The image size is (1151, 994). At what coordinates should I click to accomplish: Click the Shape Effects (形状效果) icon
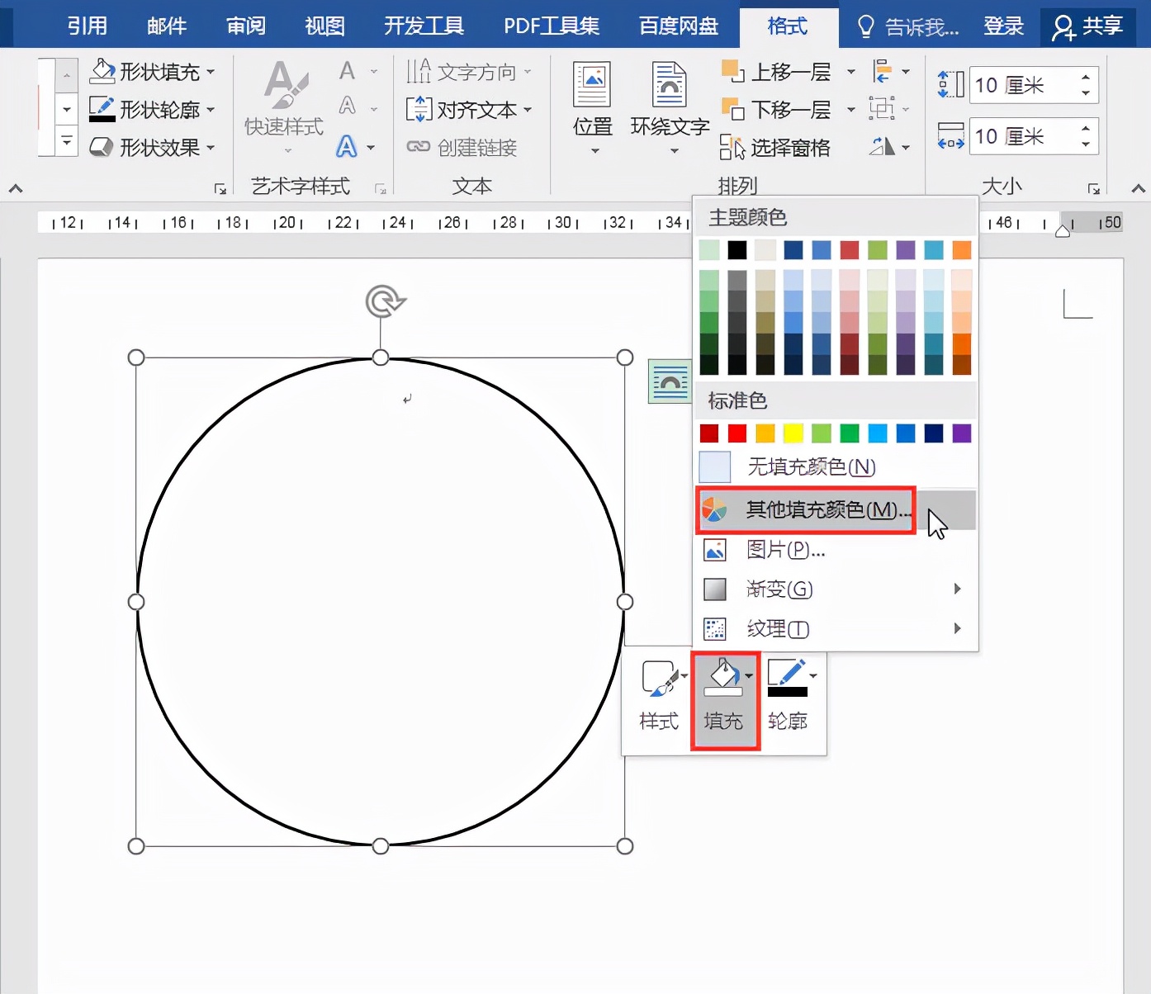102,148
